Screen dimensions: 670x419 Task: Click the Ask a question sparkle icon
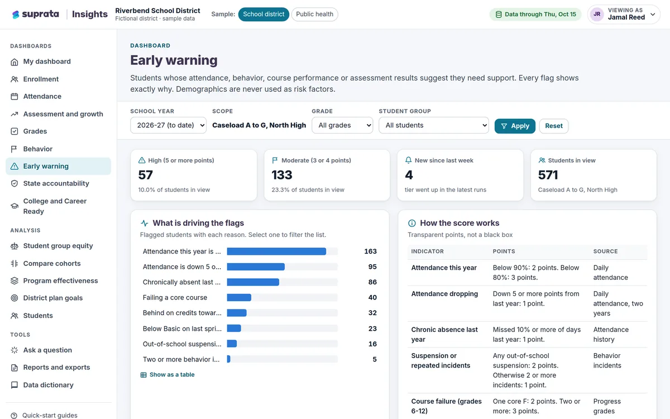coord(15,350)
